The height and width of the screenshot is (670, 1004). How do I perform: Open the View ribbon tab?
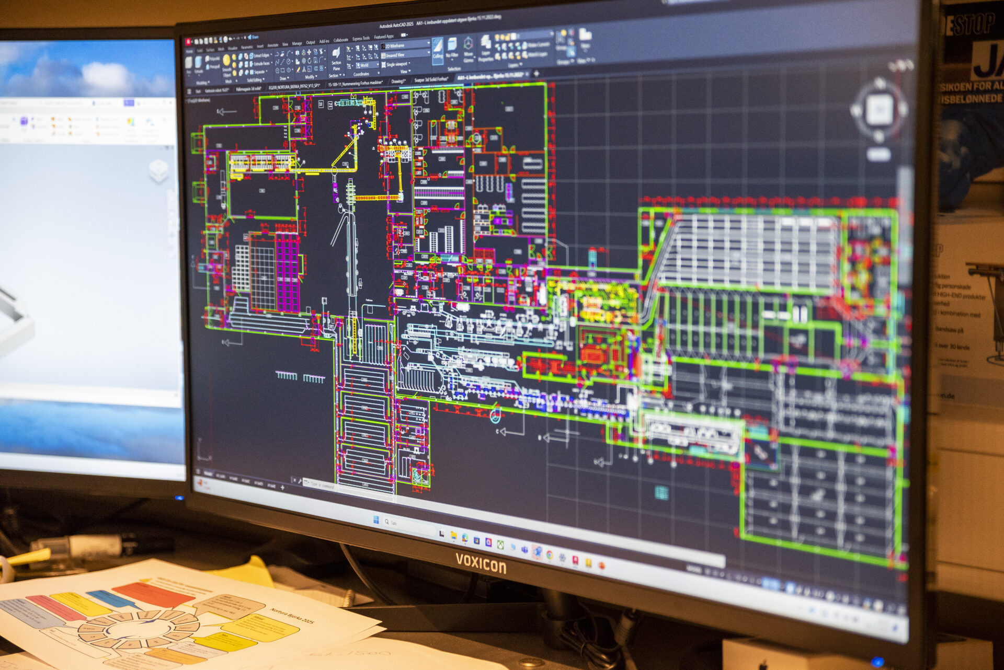click(x=285, y=44)
